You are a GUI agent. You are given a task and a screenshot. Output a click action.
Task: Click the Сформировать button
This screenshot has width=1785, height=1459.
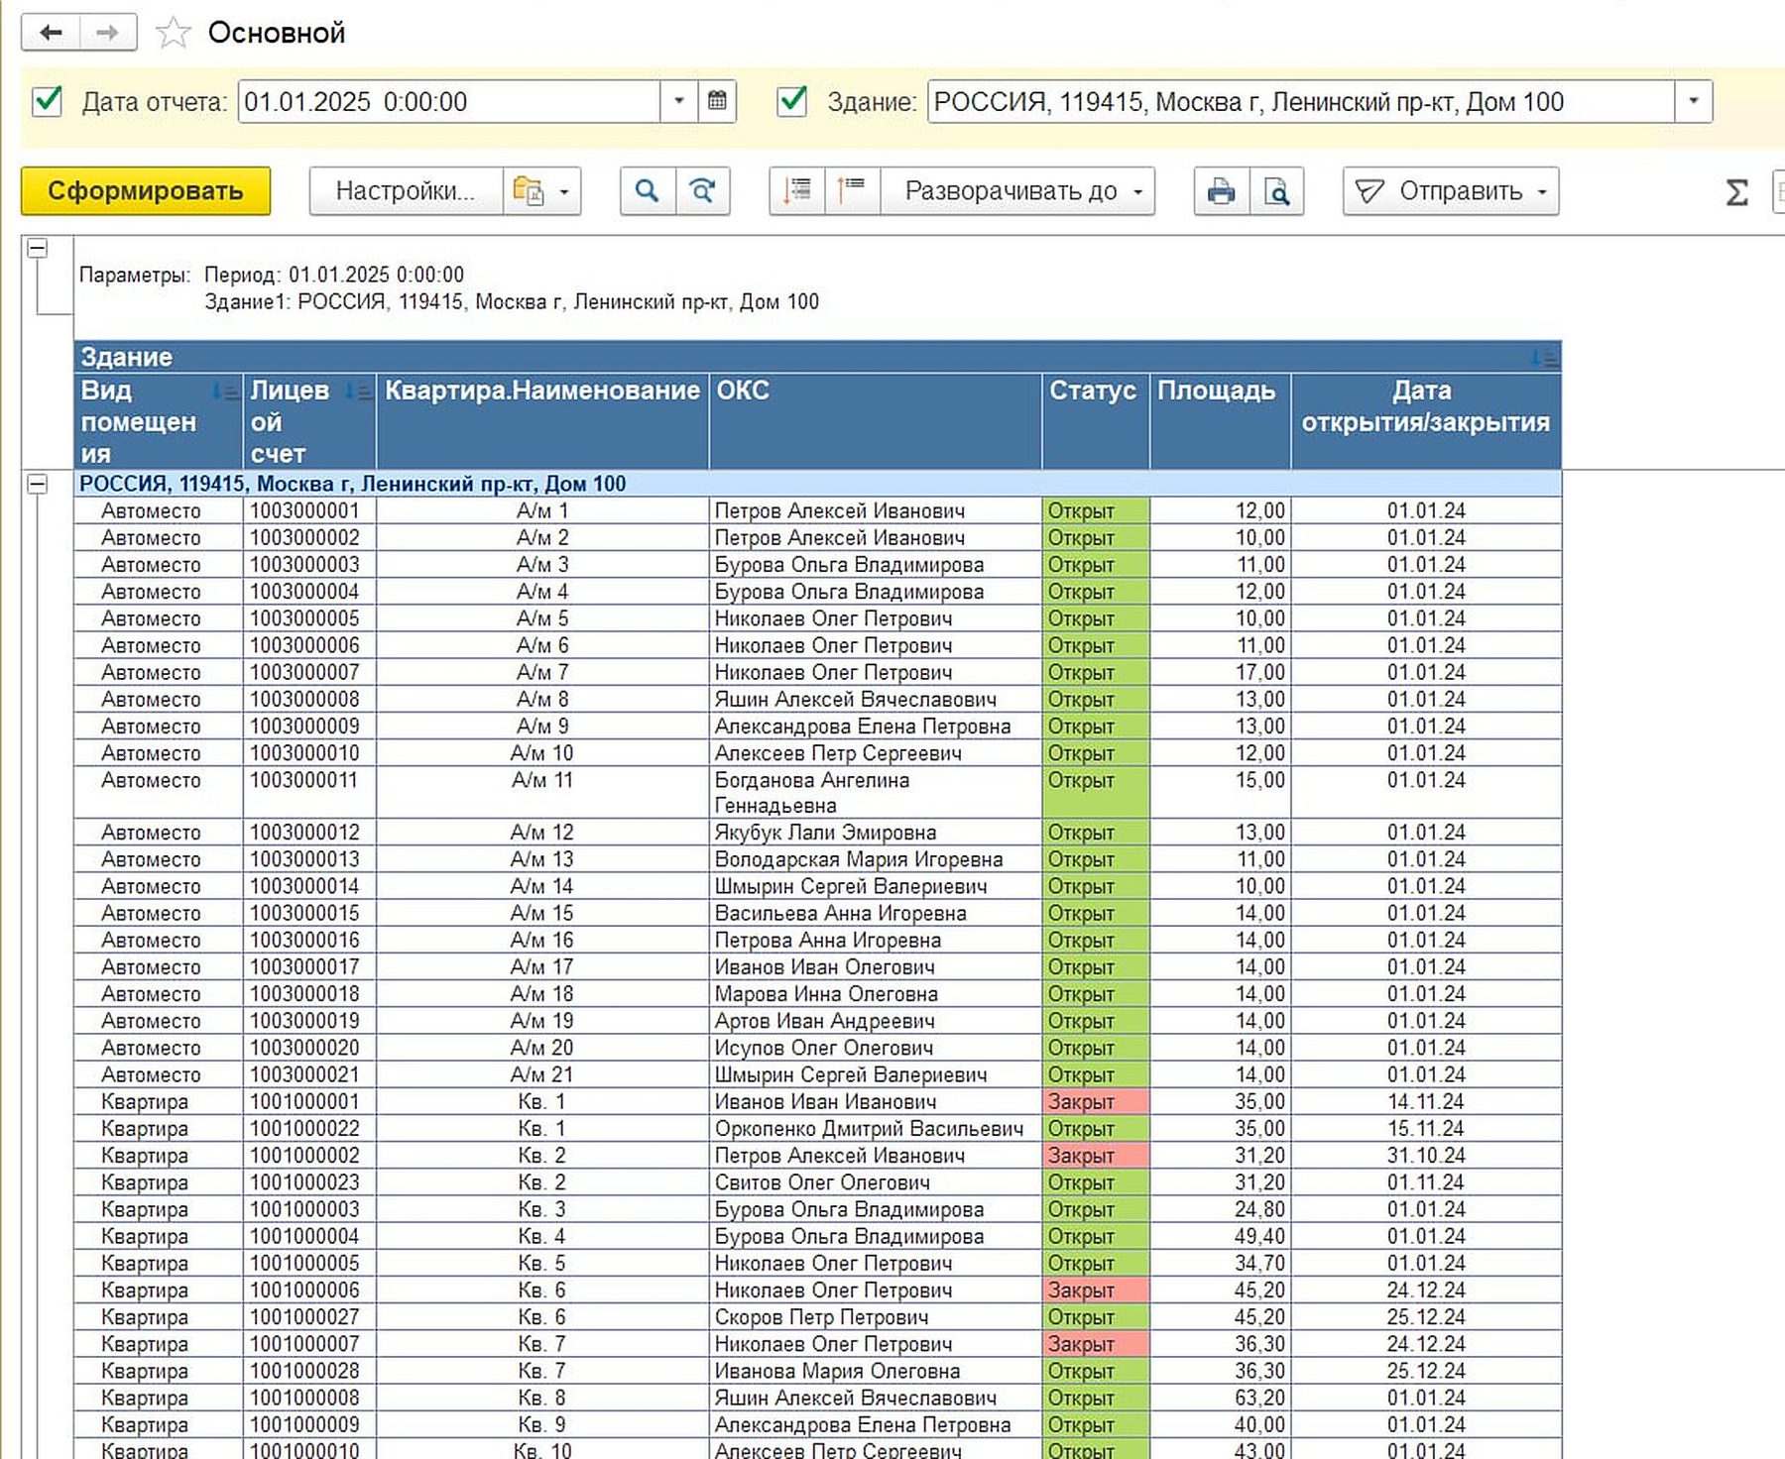pos(146,190)
